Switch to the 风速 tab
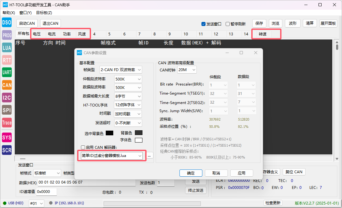 [82, 34]
